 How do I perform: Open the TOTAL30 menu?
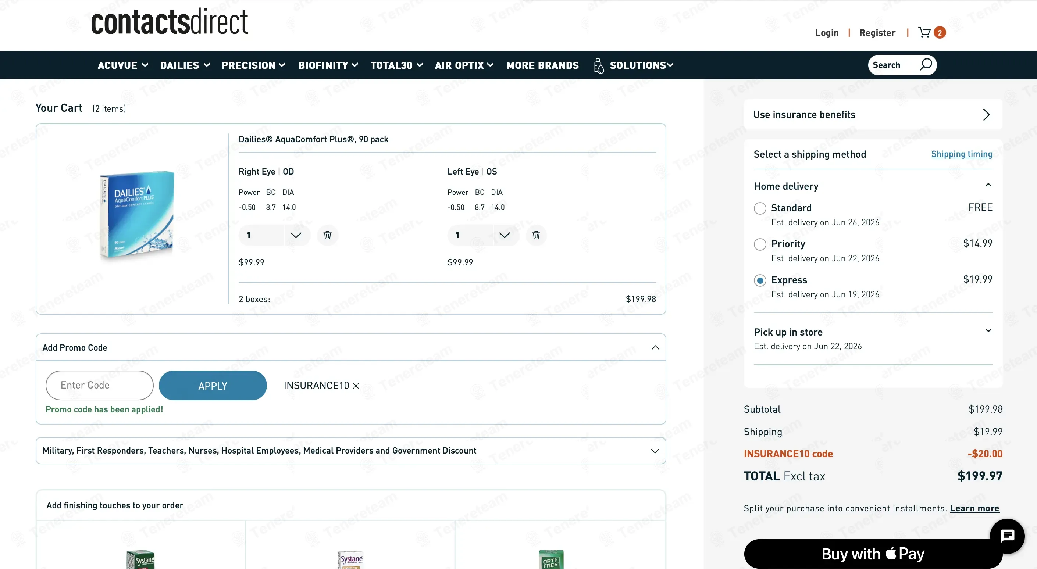click(396, 65)
